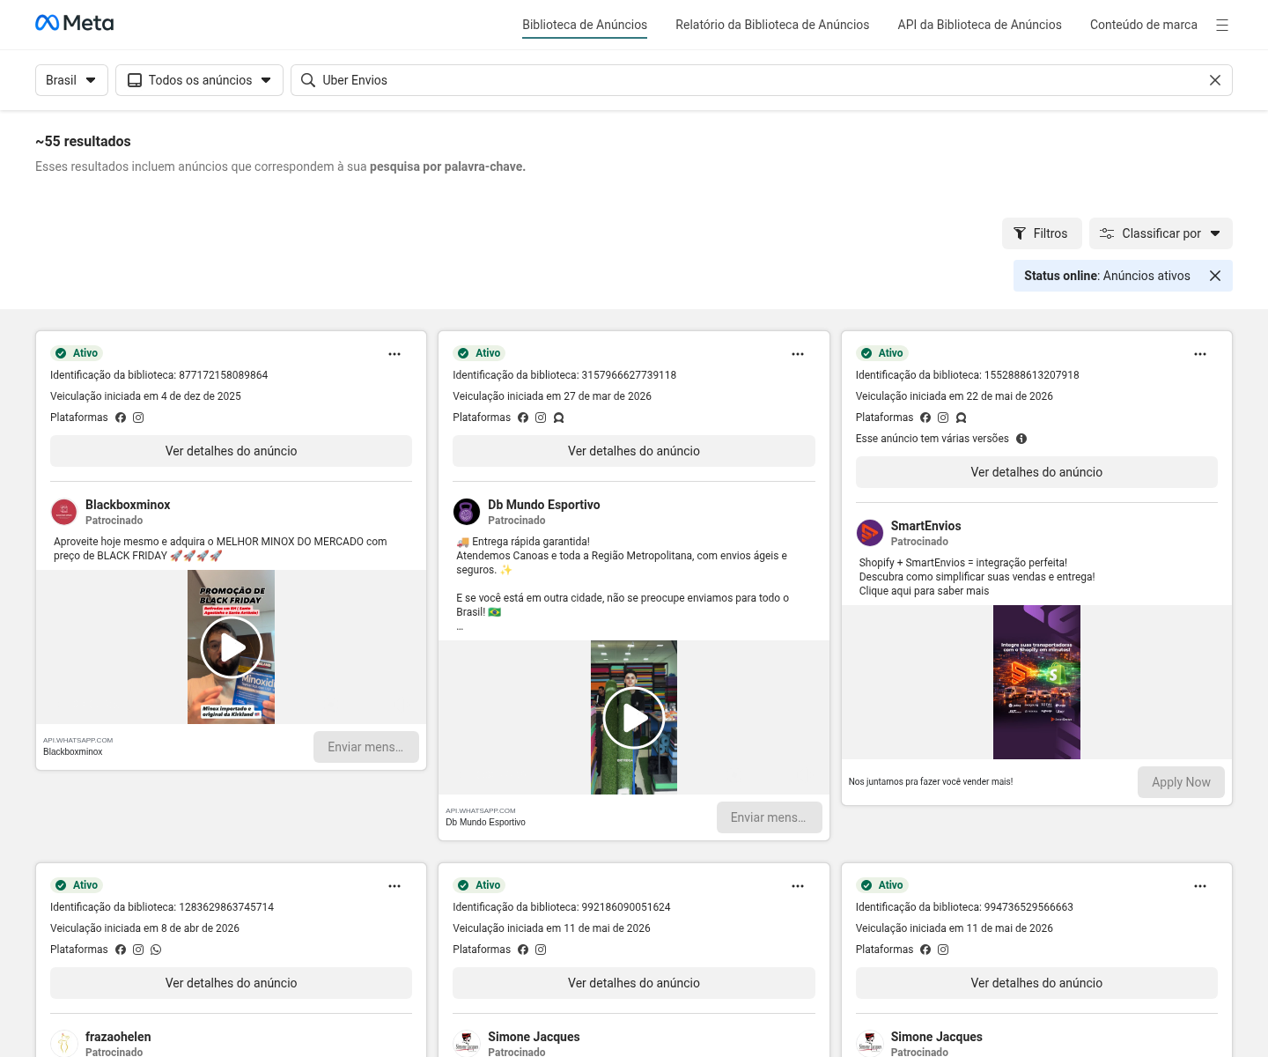View ad details for SmartEnvios
This screenshot has height=1057, width=1268.
tap(1036, 472)
